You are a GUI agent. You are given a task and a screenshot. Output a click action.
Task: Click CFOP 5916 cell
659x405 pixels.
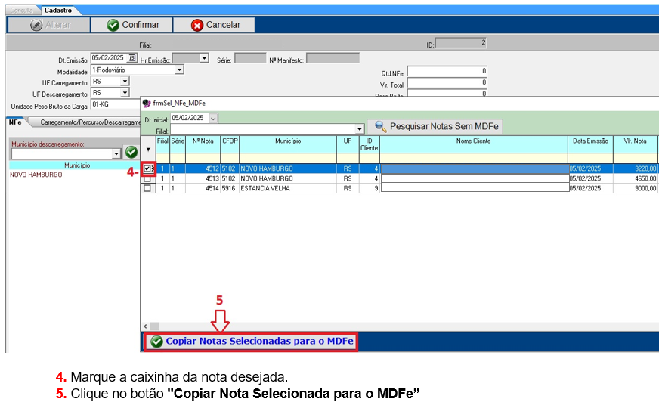pos(230,188)
